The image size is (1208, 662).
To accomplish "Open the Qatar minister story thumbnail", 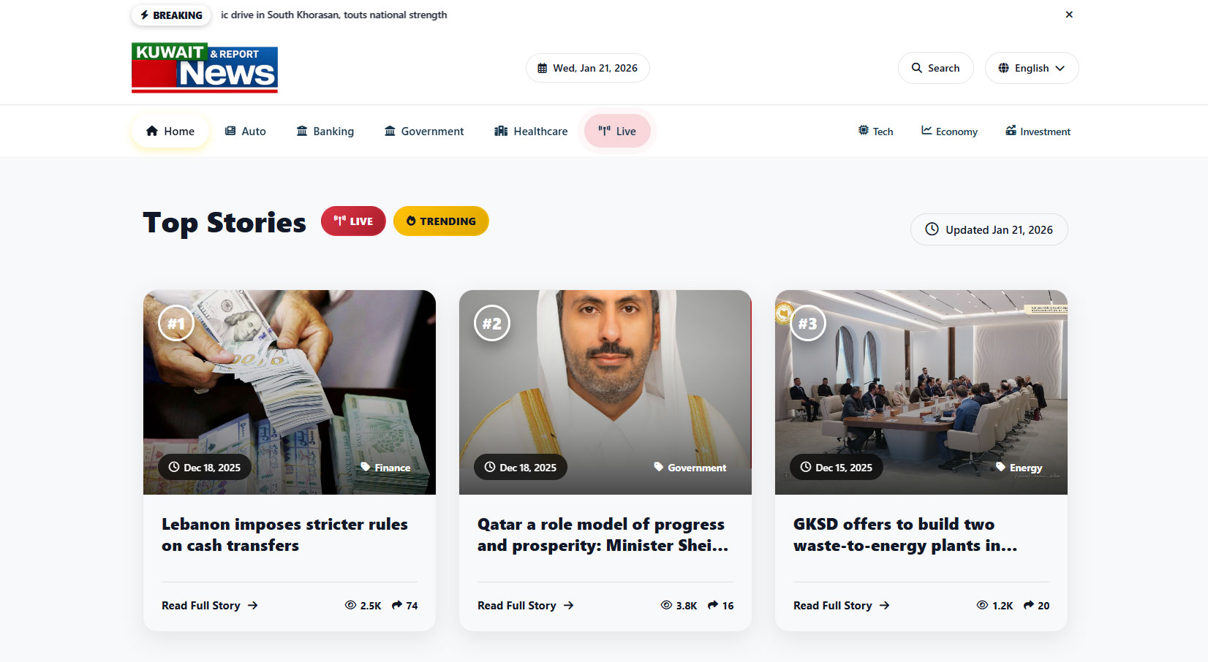I will [x=605, y=392].
